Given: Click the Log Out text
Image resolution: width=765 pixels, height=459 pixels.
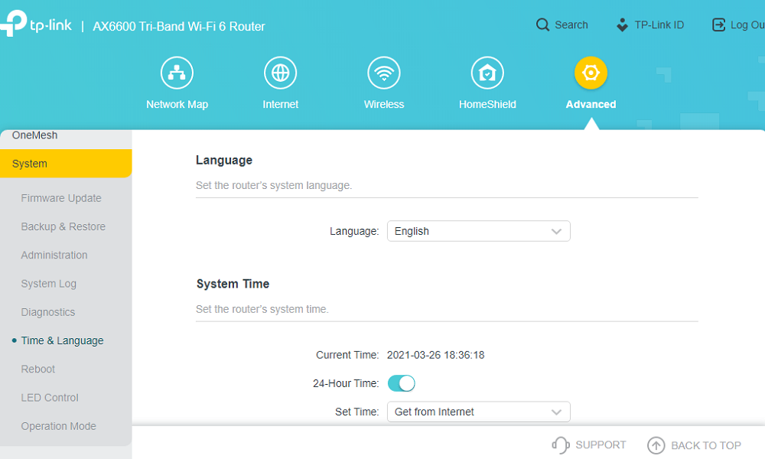Looking at the screenshot, I should pos(747,25).
